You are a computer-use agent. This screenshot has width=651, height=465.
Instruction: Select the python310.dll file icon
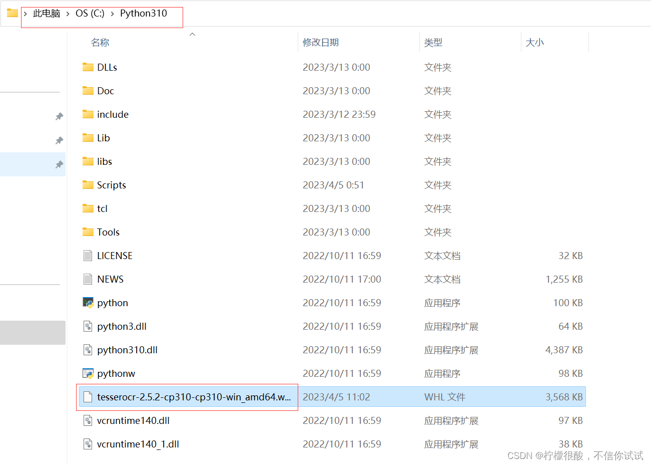[x=87, y=350]
